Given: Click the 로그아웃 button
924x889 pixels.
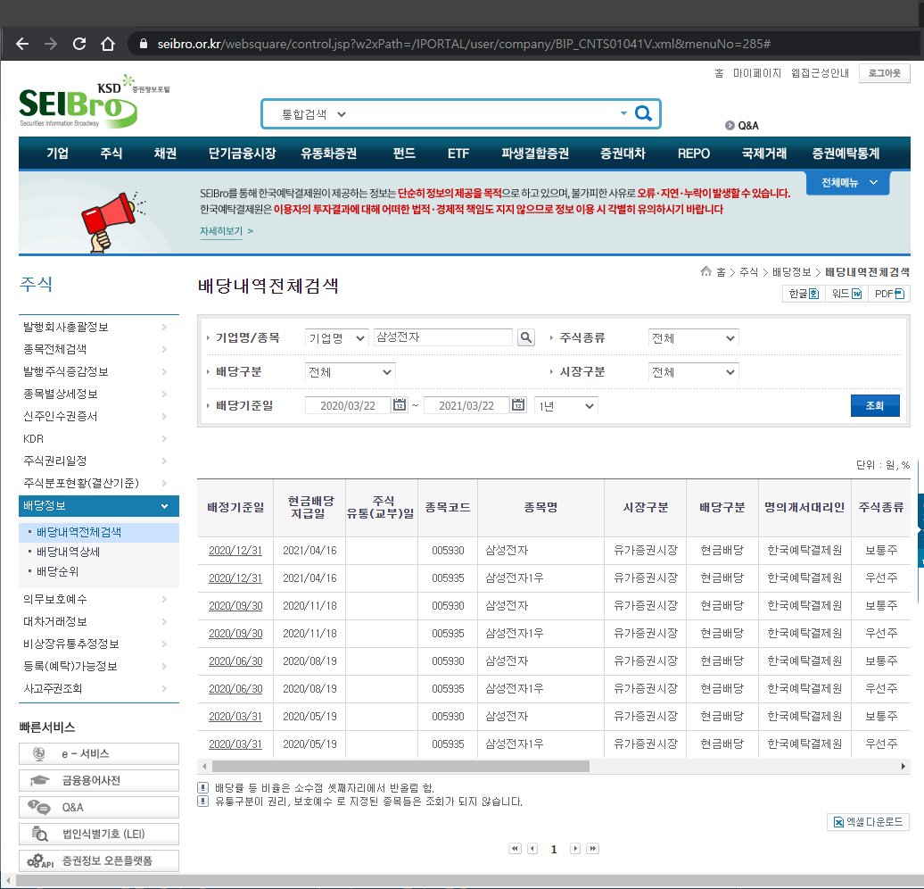Looking at the screenshot, I should pos(885,73).
